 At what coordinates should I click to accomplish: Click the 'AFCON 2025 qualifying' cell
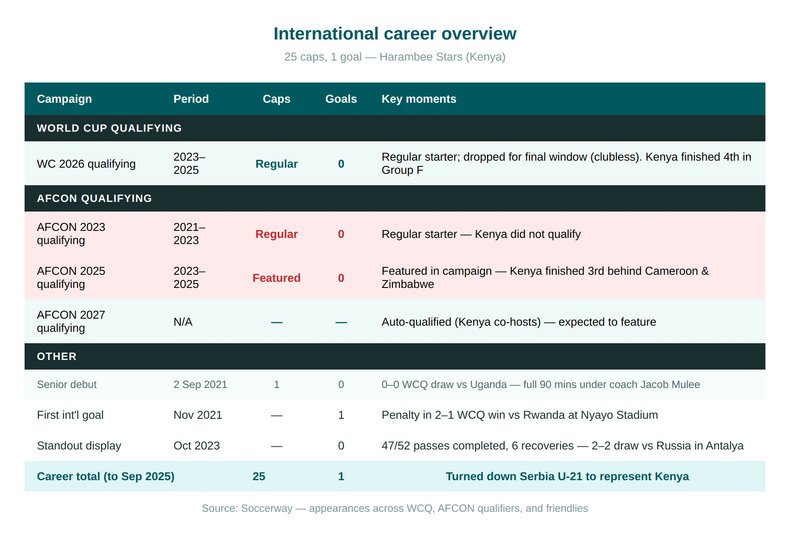pyautogui.click(x=71, y=277)
